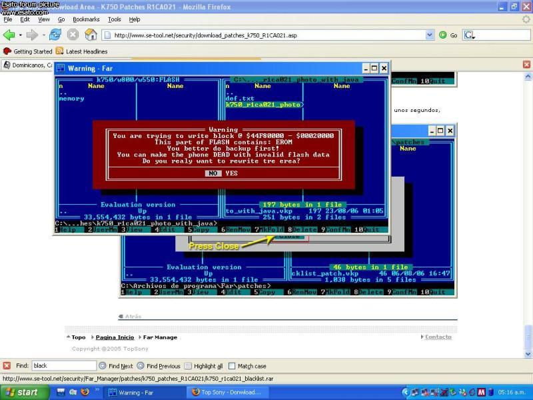Click the Far Manage breadcrumb link
533x400 pixels.
click(x=160, y=337)
